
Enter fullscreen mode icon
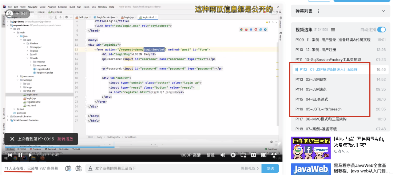(x=263, y=155)
